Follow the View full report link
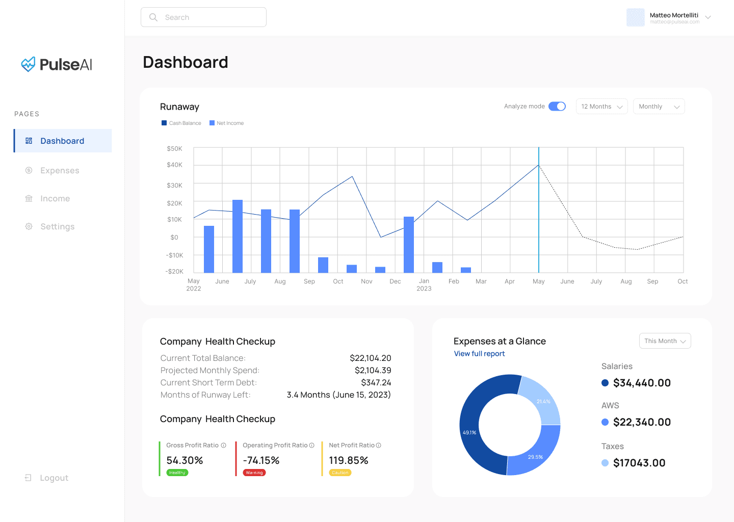 [x=479, y=354]
